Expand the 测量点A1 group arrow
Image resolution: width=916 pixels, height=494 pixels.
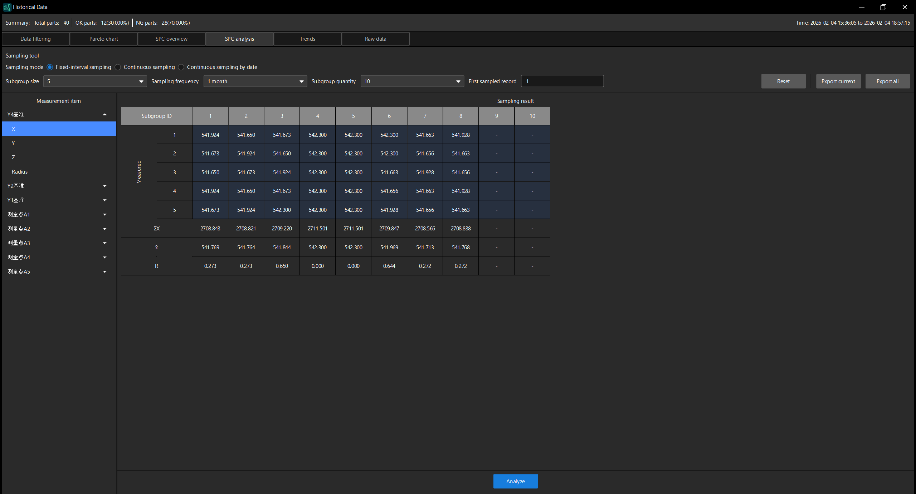point(104,214)
